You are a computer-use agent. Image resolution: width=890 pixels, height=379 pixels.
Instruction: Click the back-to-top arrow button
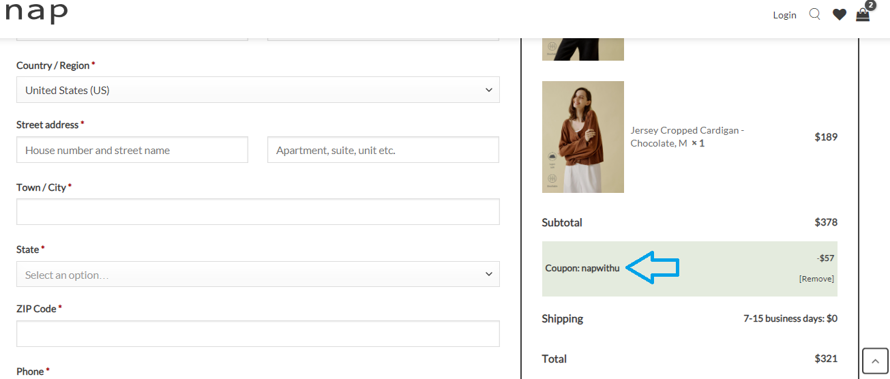[876, 361]
